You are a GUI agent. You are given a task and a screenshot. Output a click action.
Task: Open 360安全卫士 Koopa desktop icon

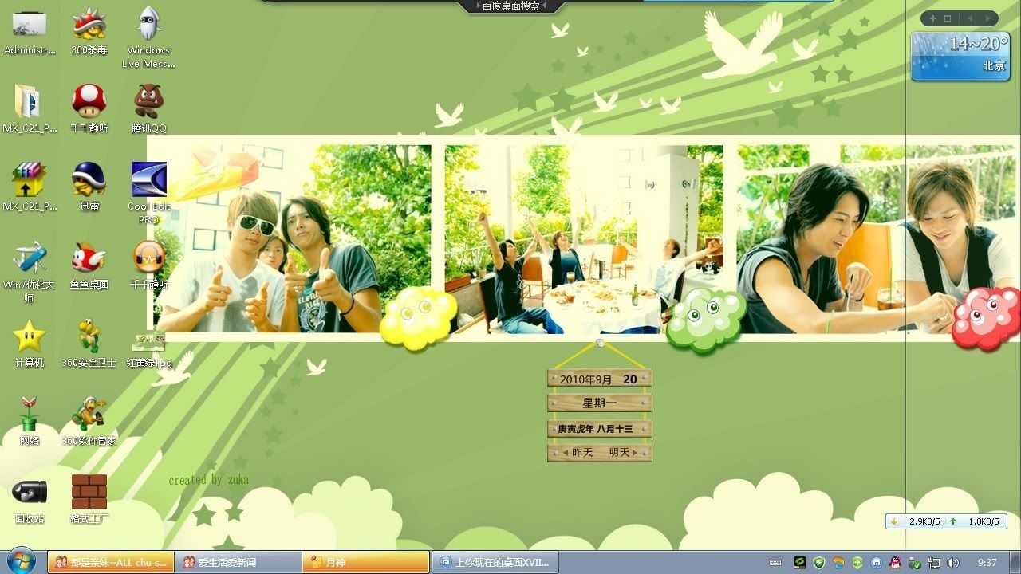pyautogui.click(x=89, y=336)
